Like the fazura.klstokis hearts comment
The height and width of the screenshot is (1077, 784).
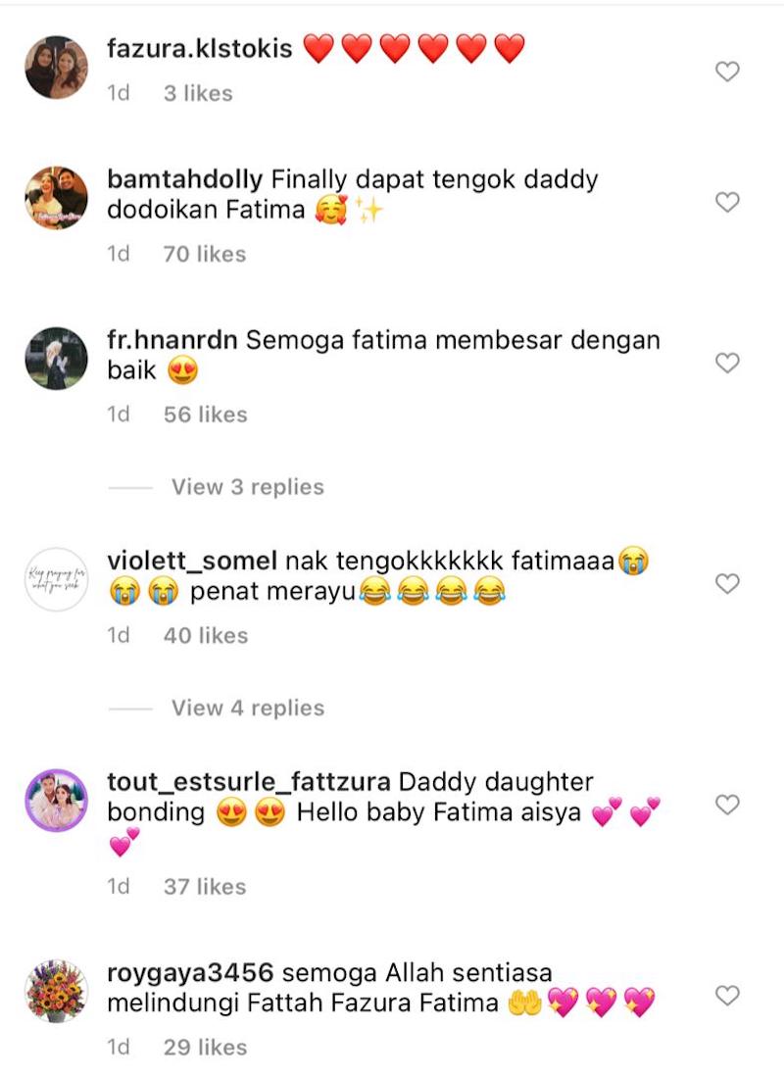pos(727,72)
